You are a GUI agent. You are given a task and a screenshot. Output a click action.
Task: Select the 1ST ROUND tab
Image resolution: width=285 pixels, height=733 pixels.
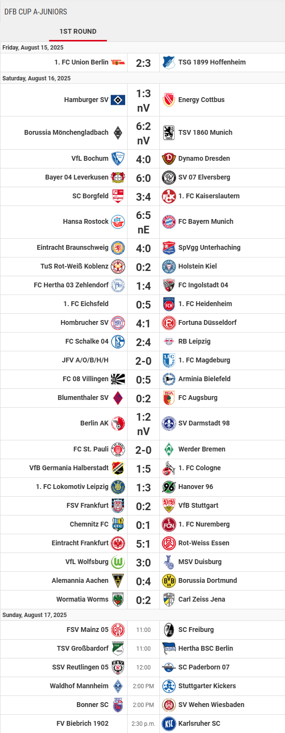pos(78,31)
